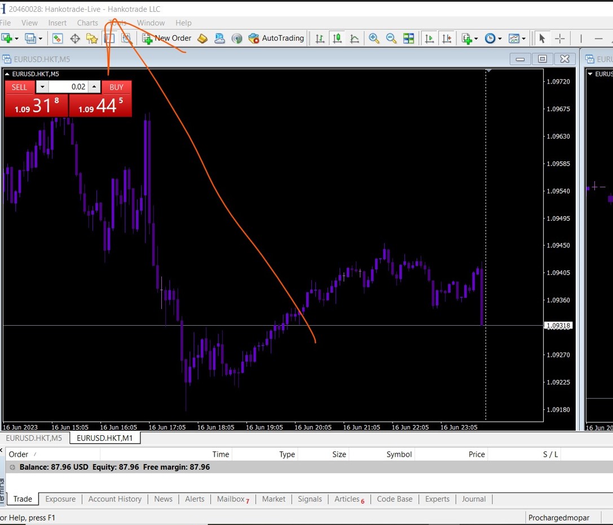Toggle chart Auto Scroll
Image resolution: width=613 pixels, height=525 pixels.
[429, 38]
